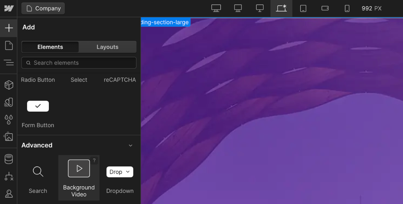Screen dimensions: 403x204
Task: Switch to tablet breakpoint
Action: pyautogui.click(x=303, y=8)
